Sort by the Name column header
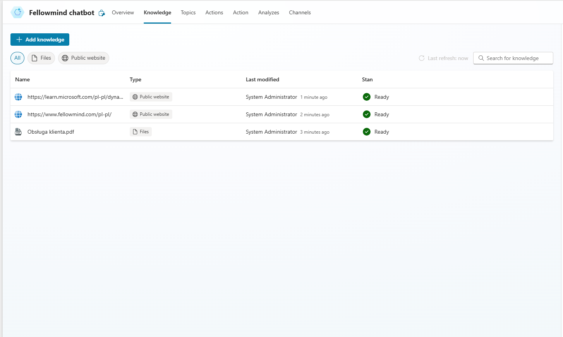Image resolution: width=563 pixels, height=337 pixels. coord(22,79)
